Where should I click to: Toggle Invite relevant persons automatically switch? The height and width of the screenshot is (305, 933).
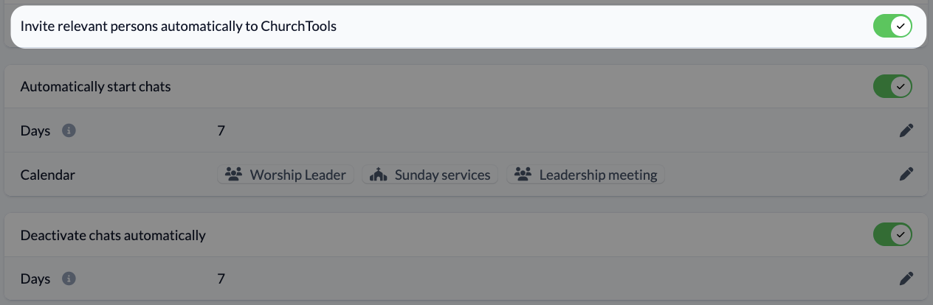892,27
